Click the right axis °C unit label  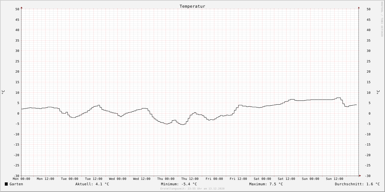[x=378, y=92]
